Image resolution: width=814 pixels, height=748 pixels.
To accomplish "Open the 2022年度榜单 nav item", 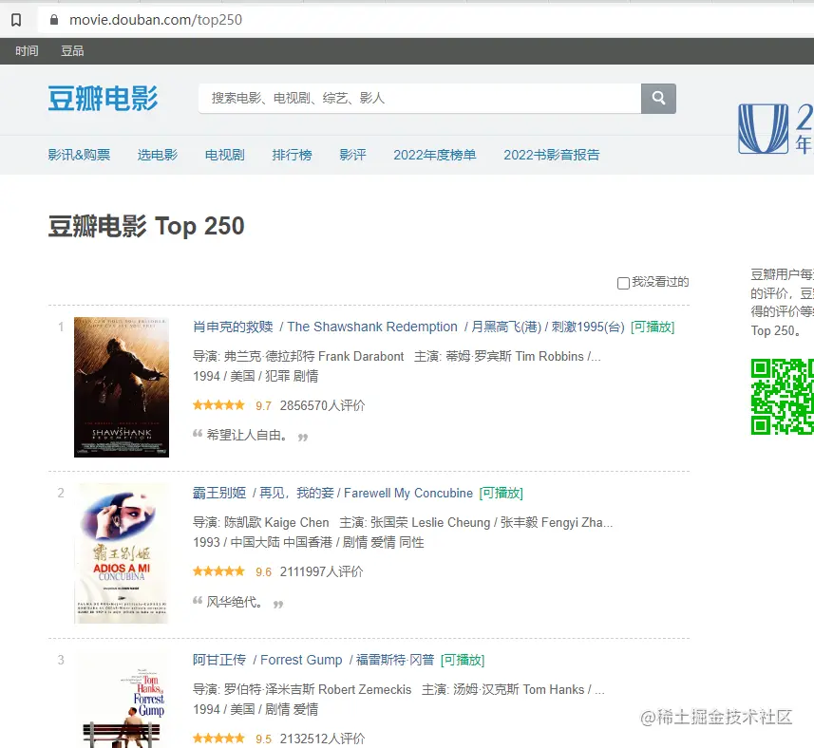I will point(434,155).
